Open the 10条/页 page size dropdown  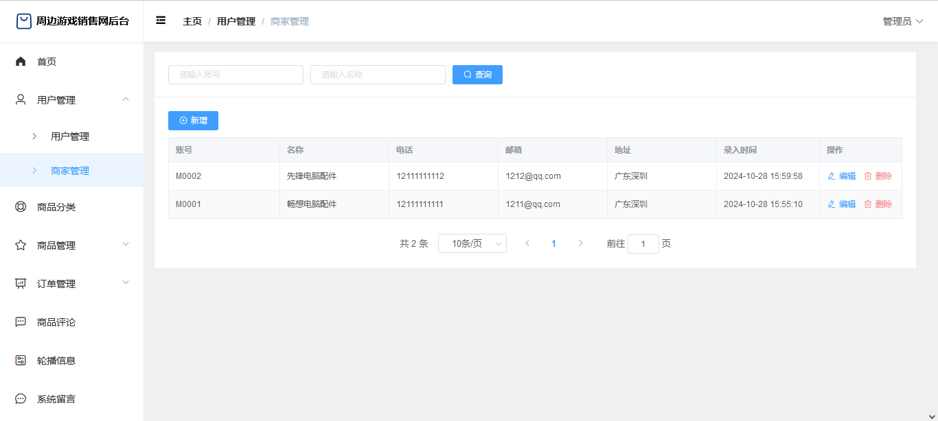pos(472,243)
